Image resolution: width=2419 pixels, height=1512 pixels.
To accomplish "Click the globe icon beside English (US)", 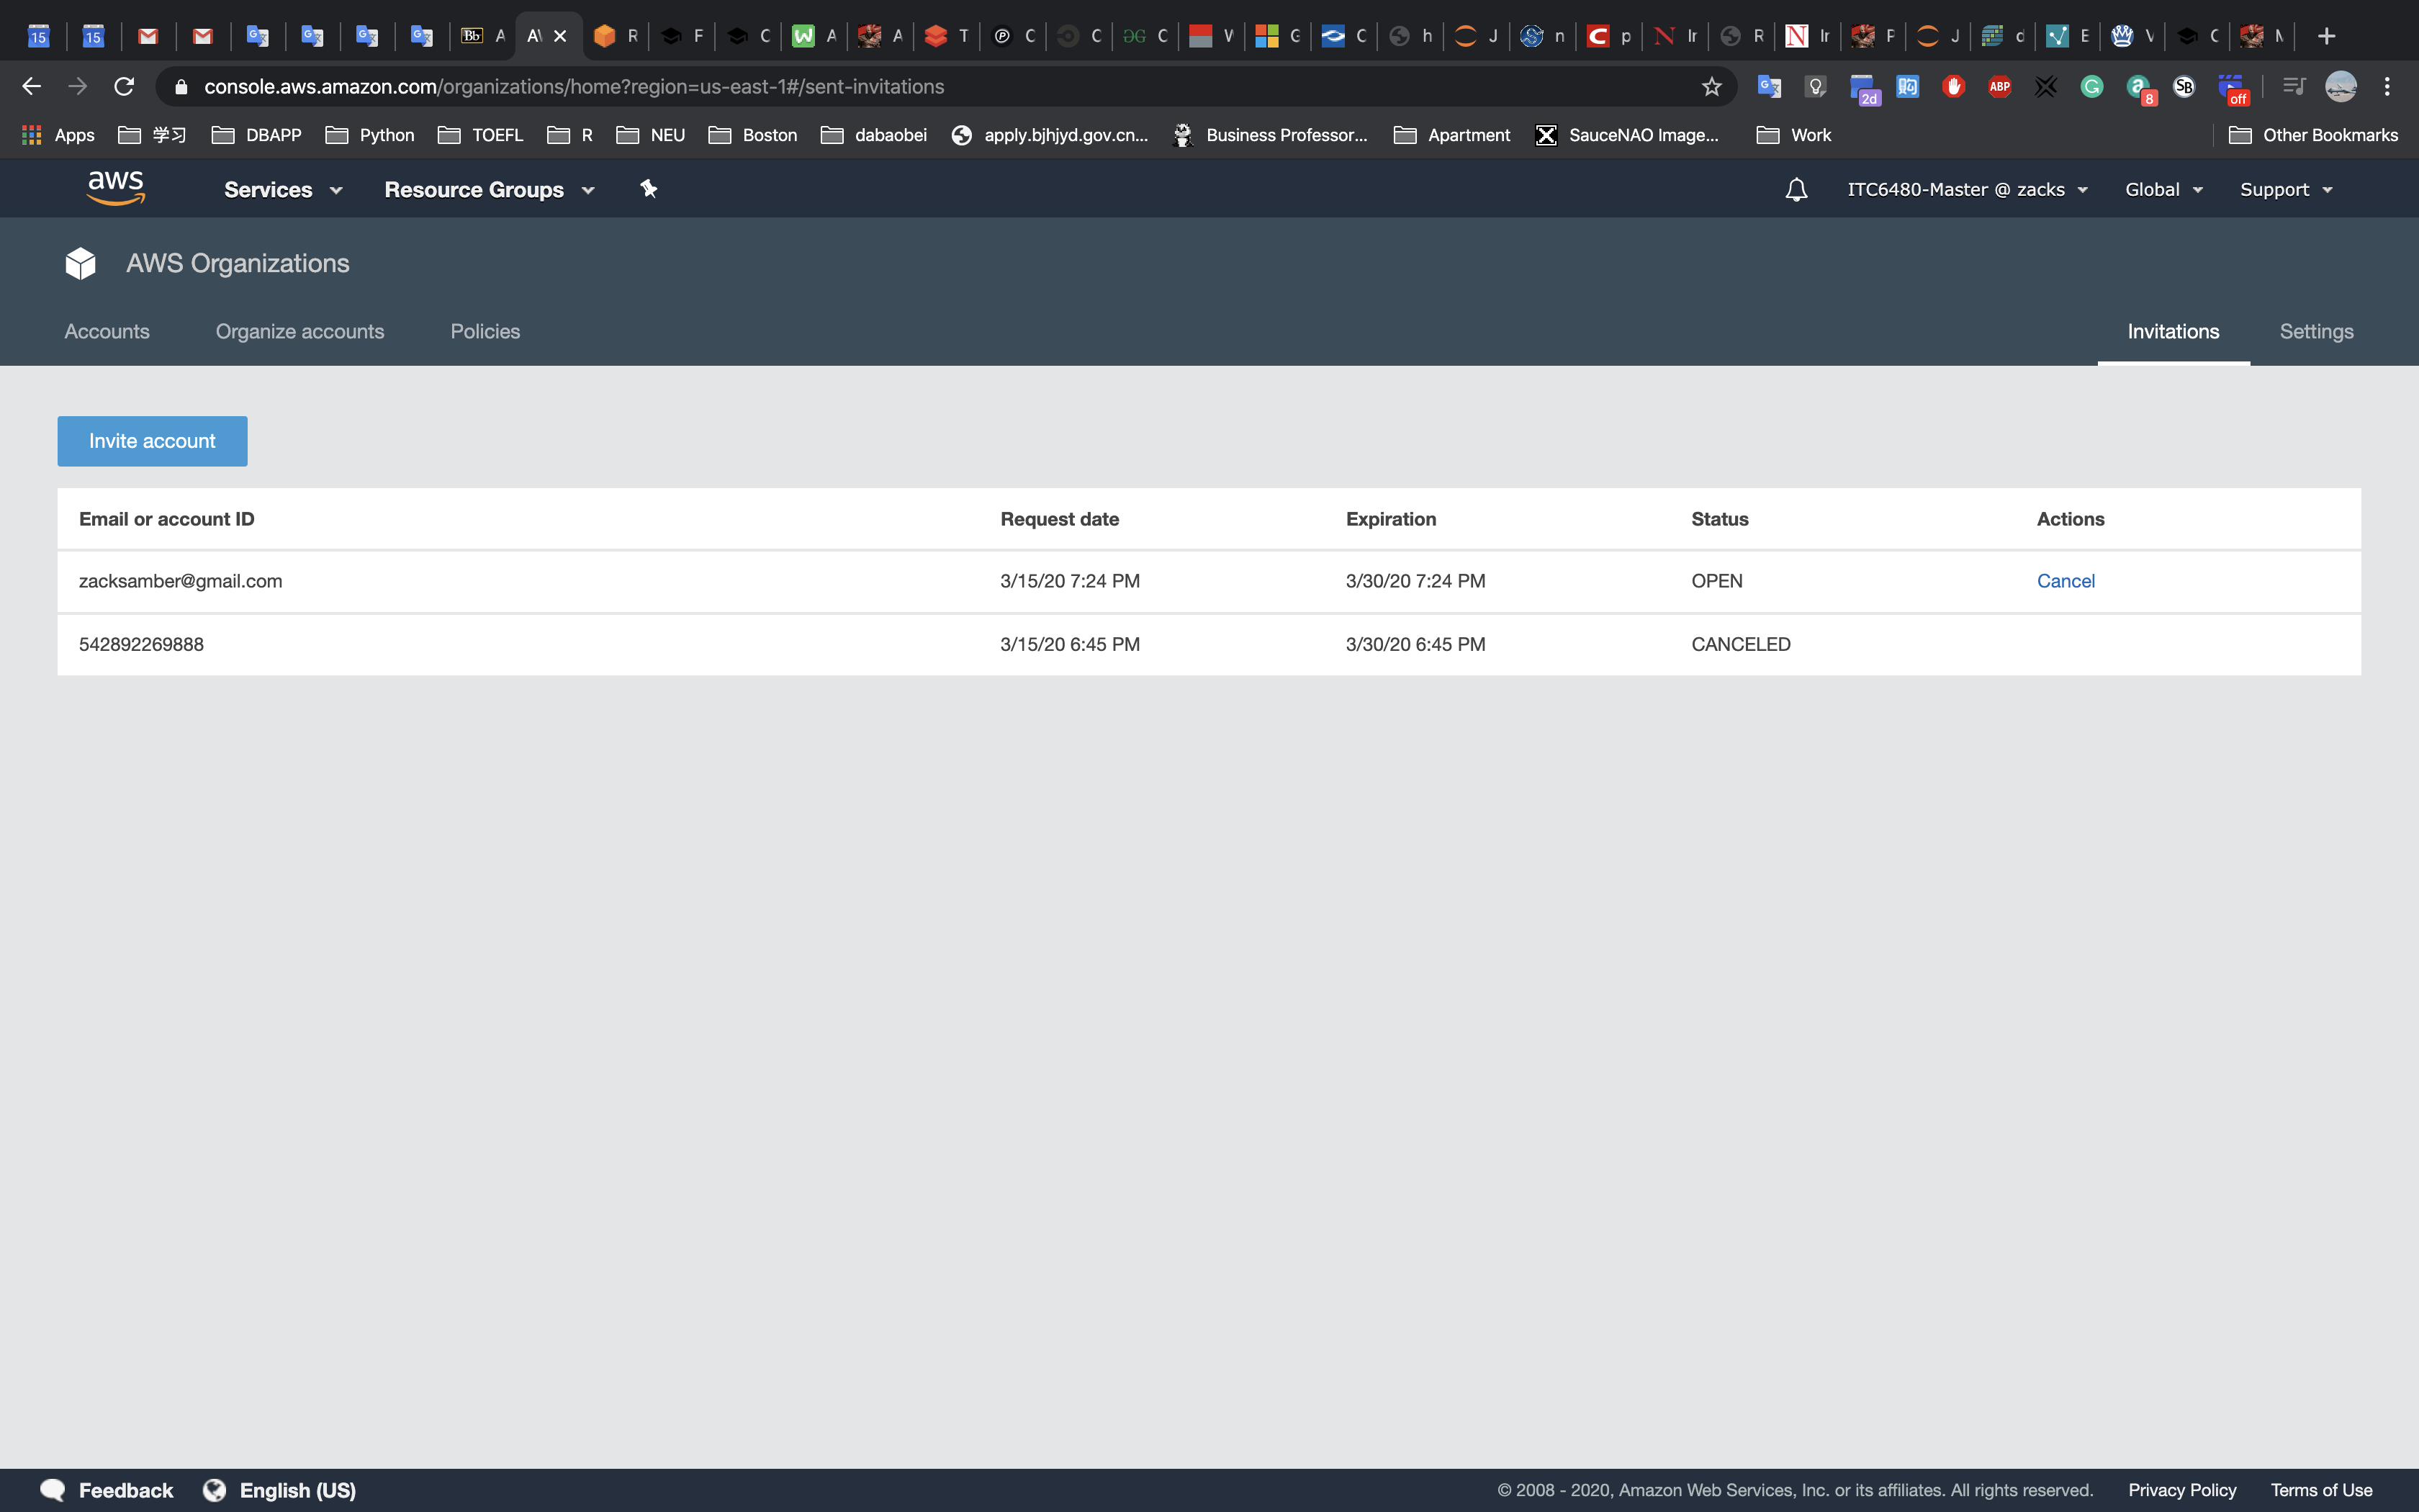I will (215, 1490).
